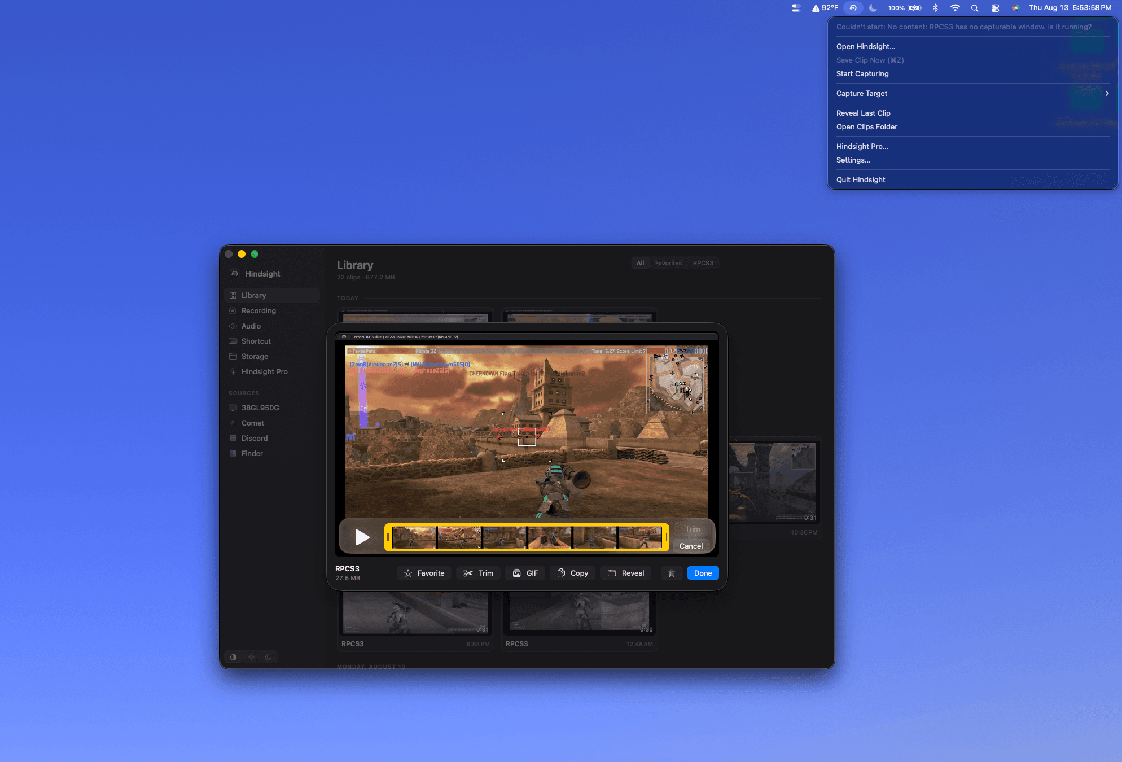Click the yellow minimize window button

tap(242, 254)
